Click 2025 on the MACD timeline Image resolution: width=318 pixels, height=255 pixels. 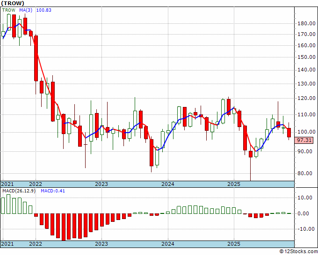(234, 244)
